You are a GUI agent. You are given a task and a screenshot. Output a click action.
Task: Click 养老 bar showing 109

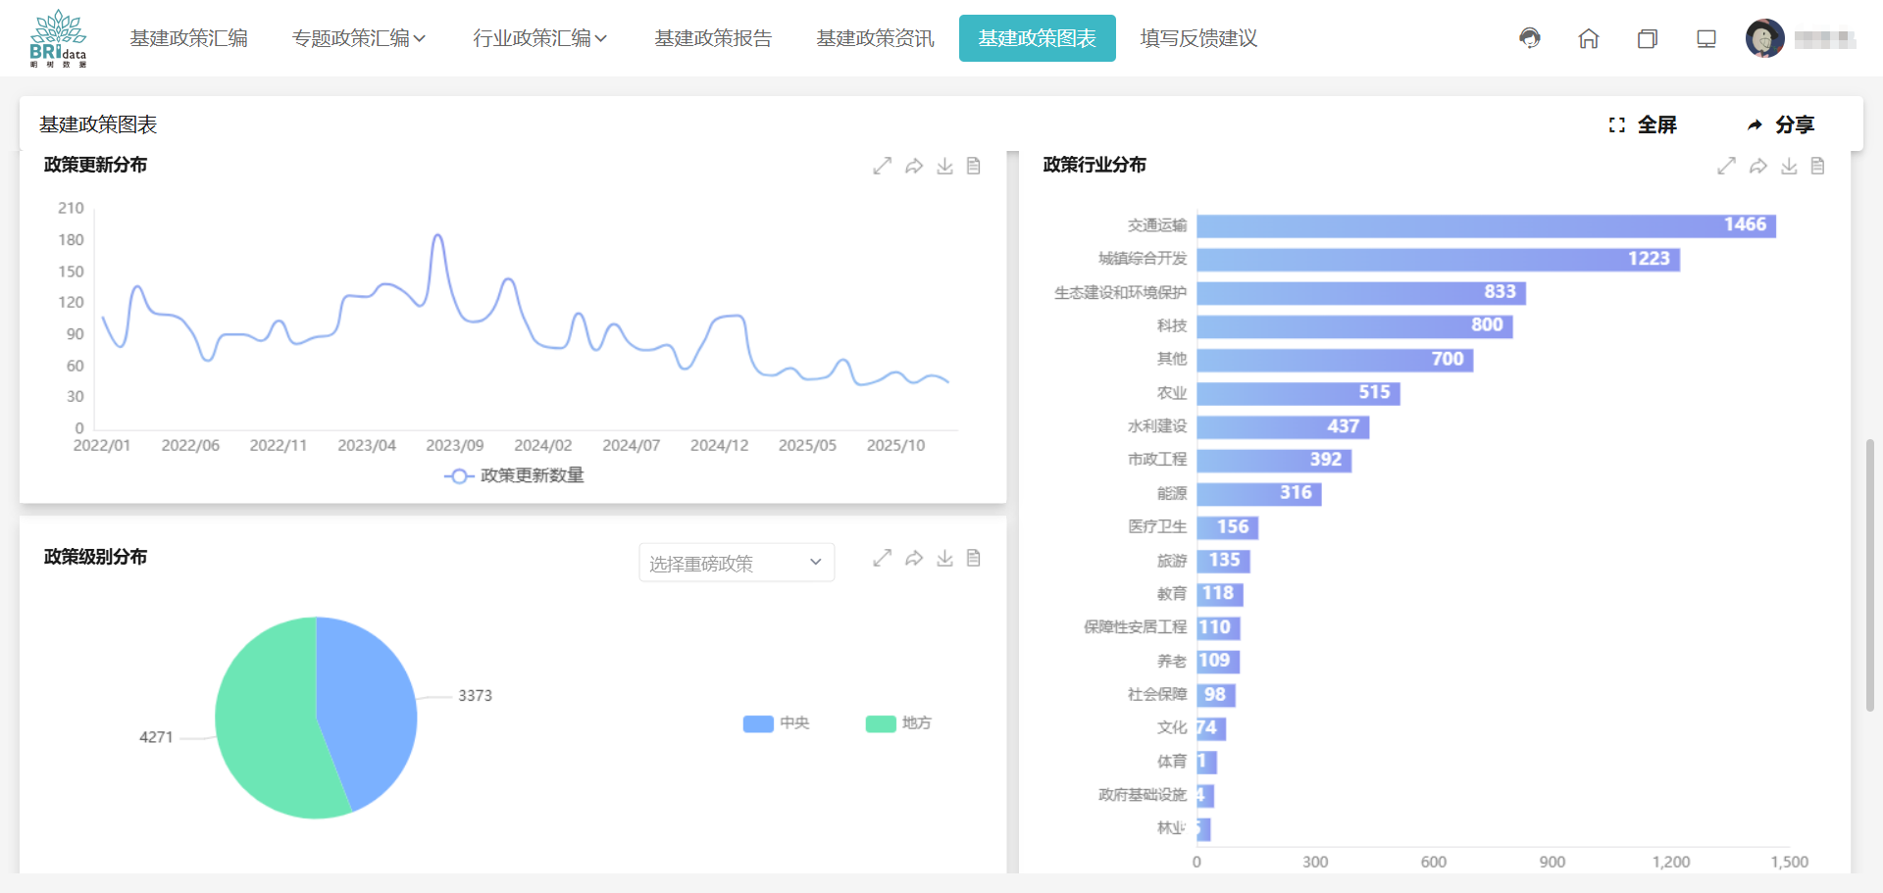(1218, 662)
